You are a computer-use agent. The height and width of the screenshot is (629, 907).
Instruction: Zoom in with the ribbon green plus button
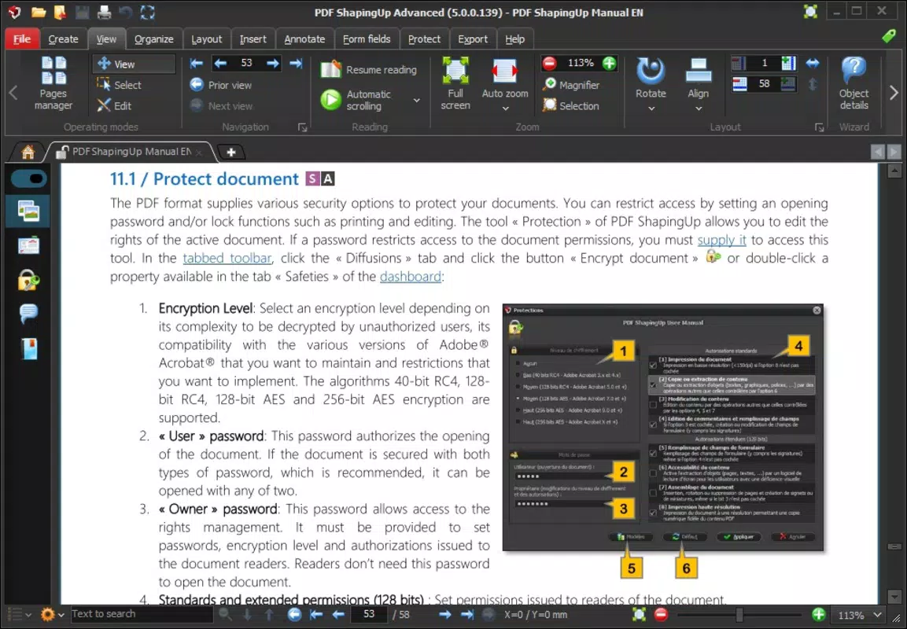tap(609, 63)
